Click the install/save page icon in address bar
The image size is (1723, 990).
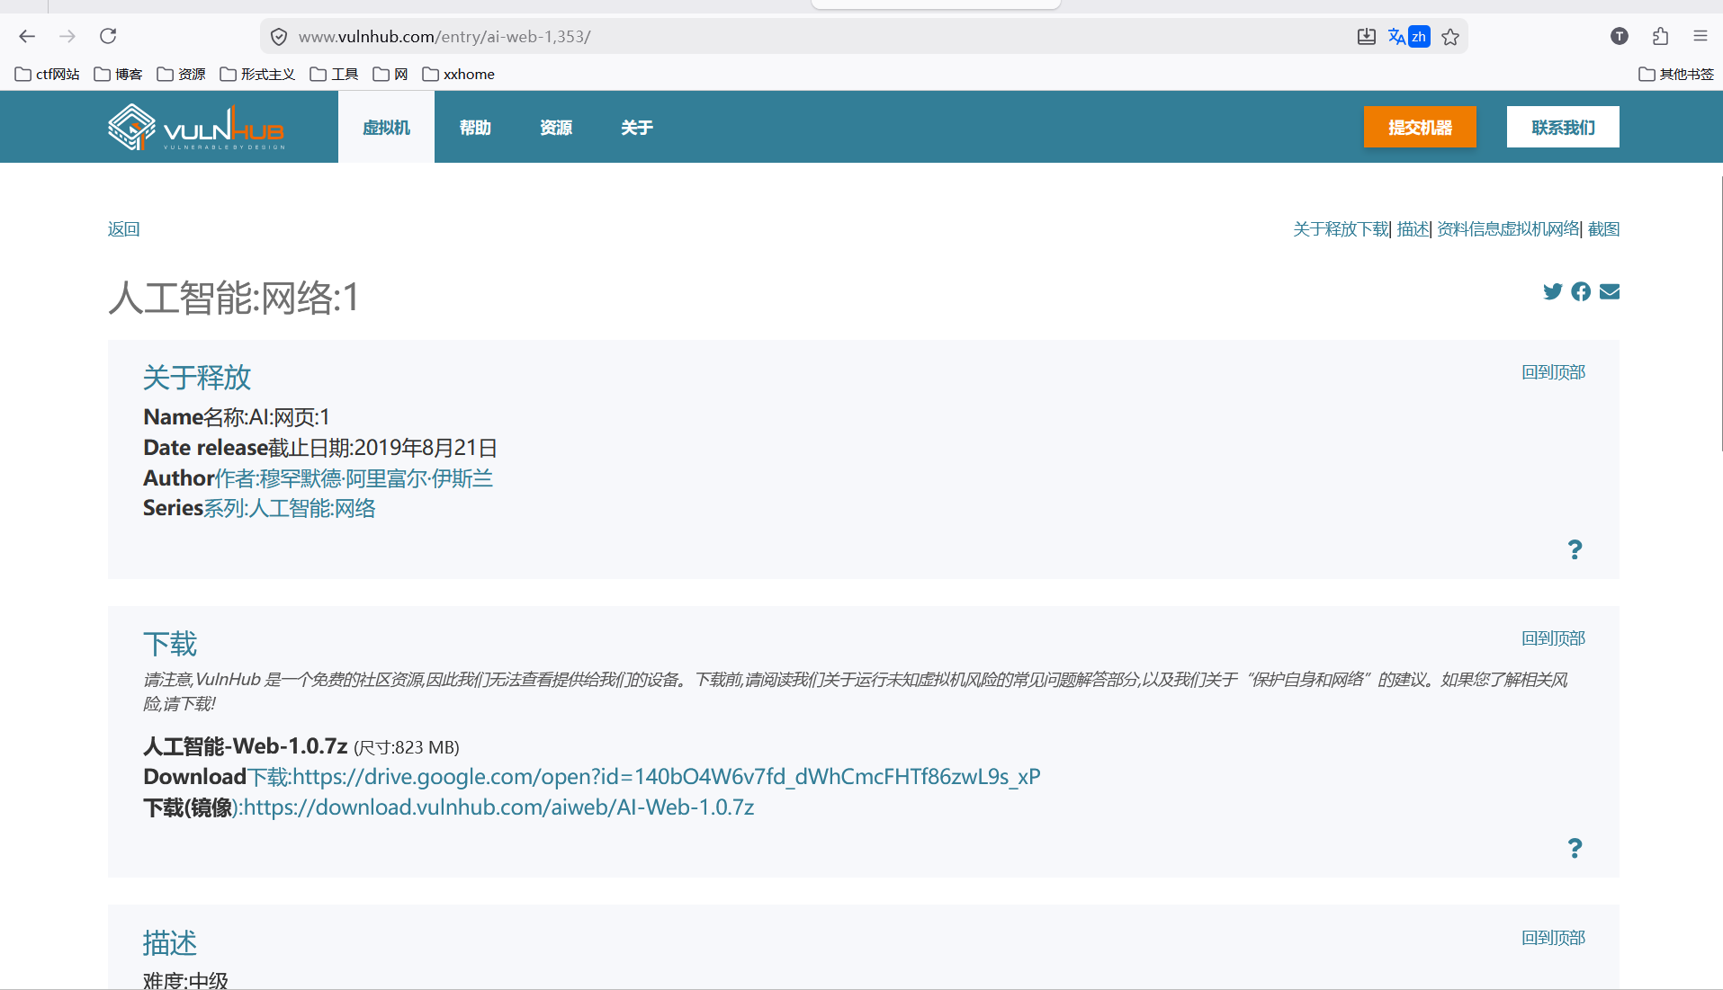point(1366,37)
